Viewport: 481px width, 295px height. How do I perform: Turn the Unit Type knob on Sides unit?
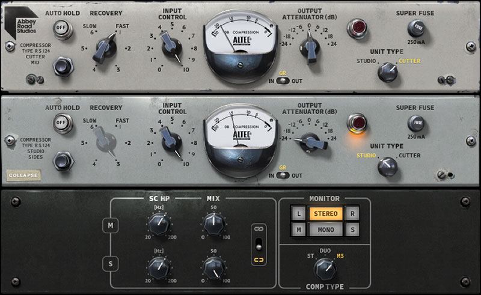388,166
